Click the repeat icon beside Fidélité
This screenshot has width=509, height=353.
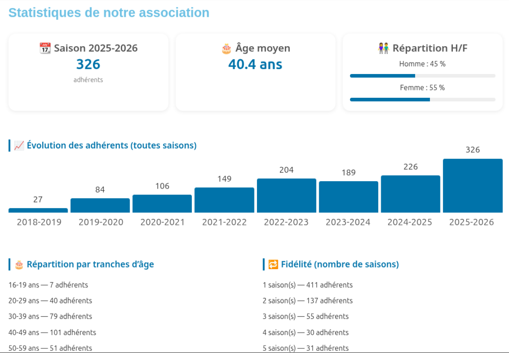273,264
